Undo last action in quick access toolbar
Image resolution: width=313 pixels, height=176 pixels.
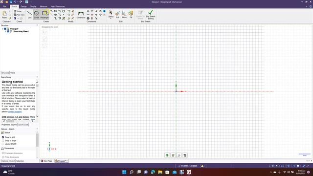pos(15,2)
